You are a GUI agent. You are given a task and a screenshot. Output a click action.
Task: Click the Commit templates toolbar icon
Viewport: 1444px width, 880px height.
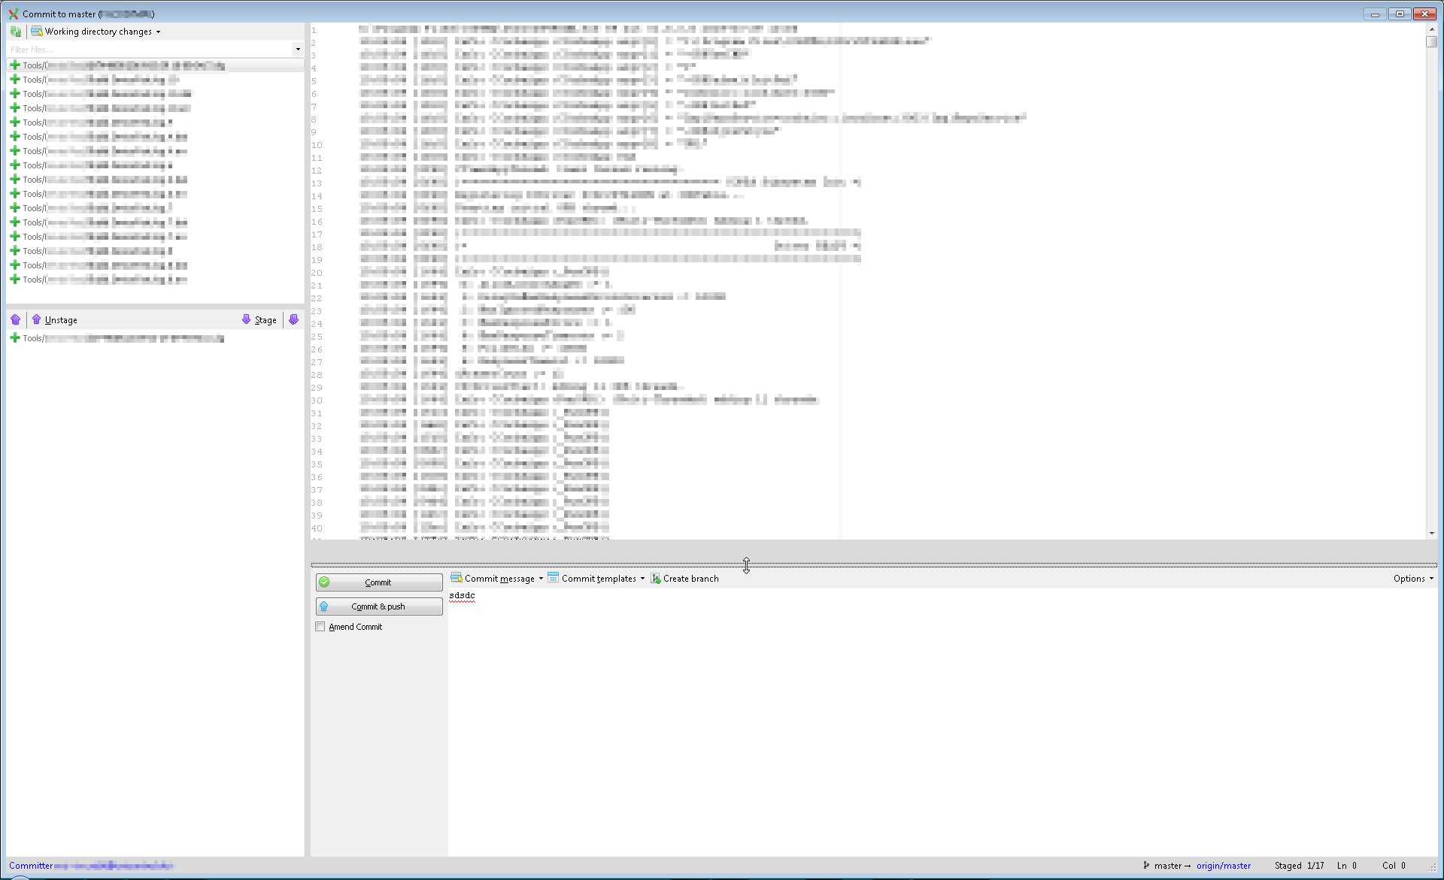click(x=553, y=578)
